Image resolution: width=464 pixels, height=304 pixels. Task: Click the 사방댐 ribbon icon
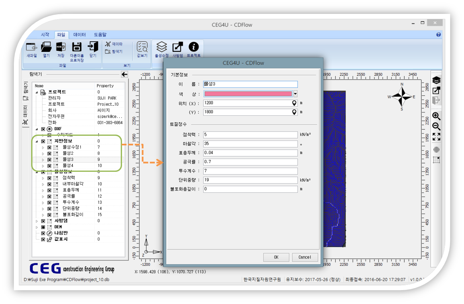(x=178, y=47)
